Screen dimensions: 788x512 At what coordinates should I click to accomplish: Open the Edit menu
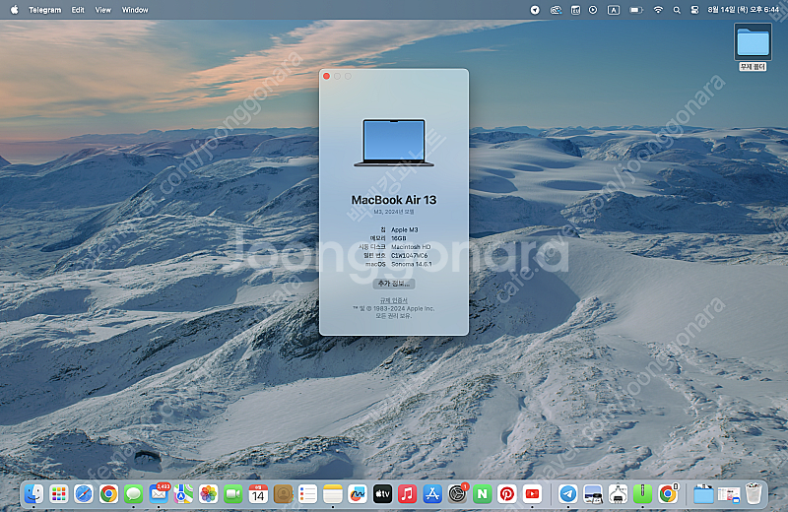(x=78, y=10)
